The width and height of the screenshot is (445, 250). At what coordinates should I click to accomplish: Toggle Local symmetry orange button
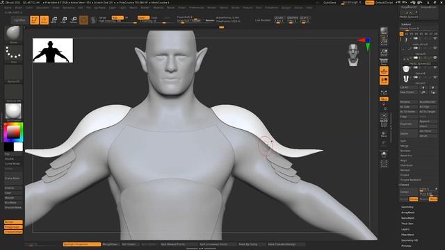(384, 81)
